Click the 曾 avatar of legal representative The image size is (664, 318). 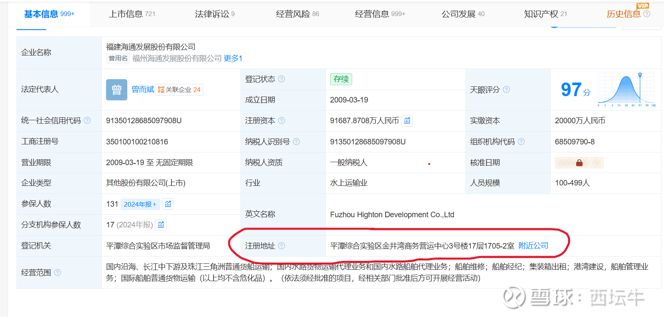[x=117, y=90]
